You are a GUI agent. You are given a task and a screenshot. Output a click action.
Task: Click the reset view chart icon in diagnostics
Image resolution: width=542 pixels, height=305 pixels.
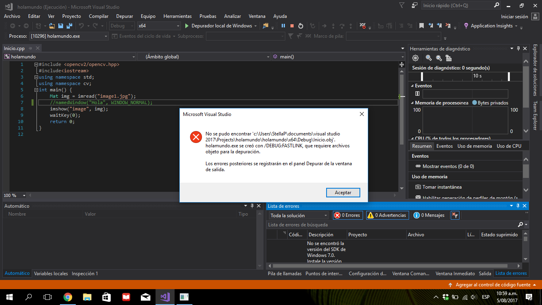449,58
